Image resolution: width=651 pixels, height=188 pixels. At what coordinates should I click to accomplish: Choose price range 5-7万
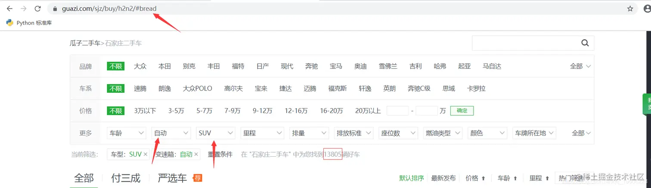click(x=205, y=111)
